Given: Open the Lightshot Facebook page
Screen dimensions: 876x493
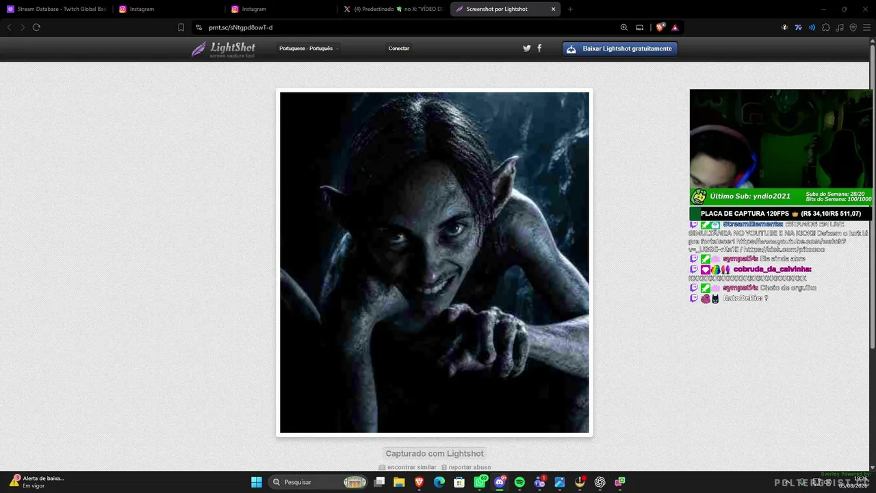Looking at the screenshot, I should [539, 48].
